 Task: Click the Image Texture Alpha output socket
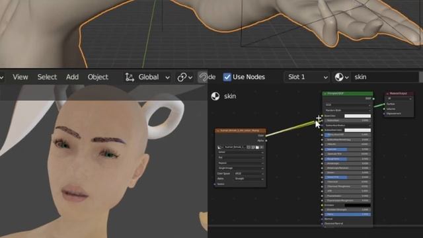(x=266, y=141)
